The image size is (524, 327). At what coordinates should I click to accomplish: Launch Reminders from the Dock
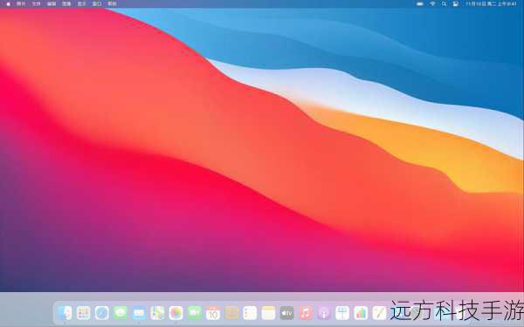pyautogui.click(x=250, y=313)
